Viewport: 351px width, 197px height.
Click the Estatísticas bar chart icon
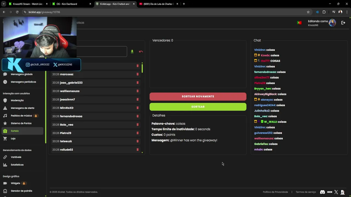5,165
